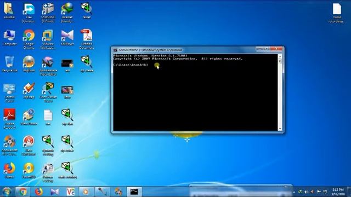Open the Untitled Document PDF file on desktop

click(87, 39)
